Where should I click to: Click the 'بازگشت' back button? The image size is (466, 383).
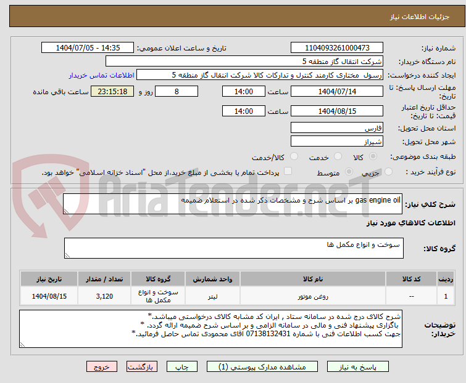pyautogui.click(x=141, y=367)
